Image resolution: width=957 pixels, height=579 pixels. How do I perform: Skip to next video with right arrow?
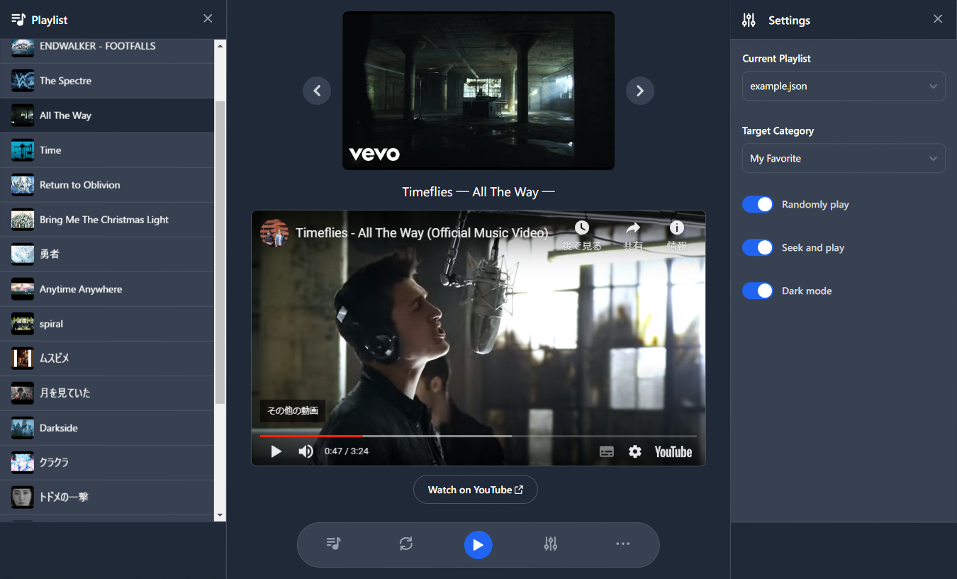[x=640, y=91]
